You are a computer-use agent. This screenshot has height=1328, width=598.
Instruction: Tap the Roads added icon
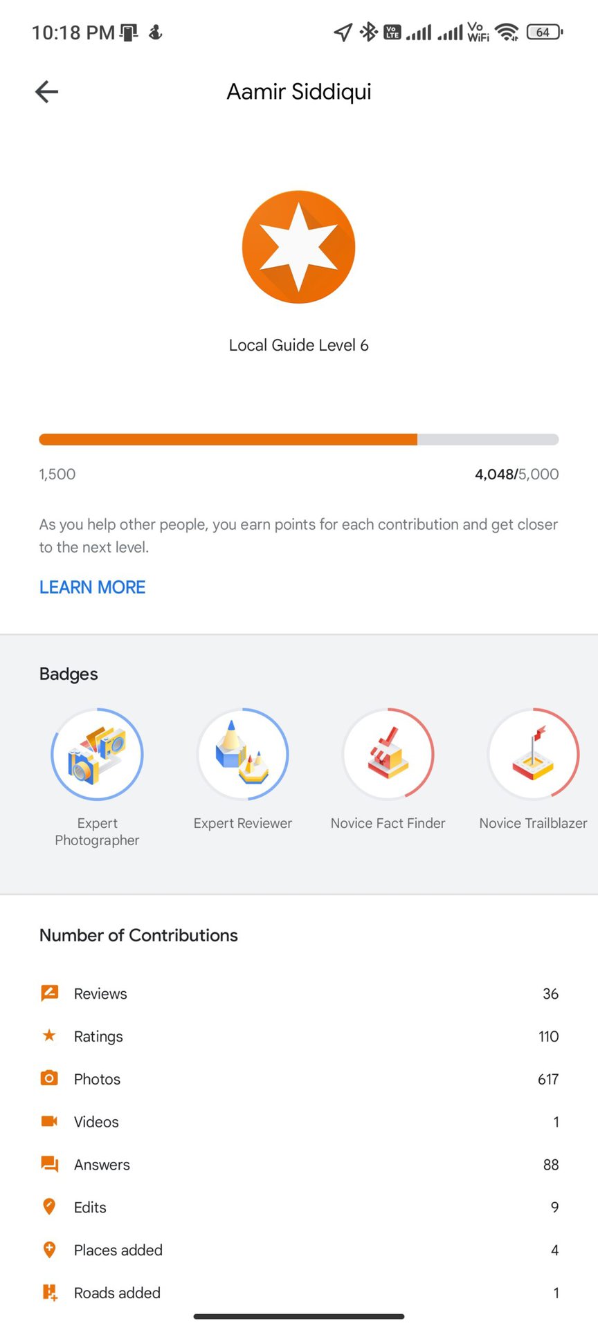pyautogui.click(x=50, y=1292)
